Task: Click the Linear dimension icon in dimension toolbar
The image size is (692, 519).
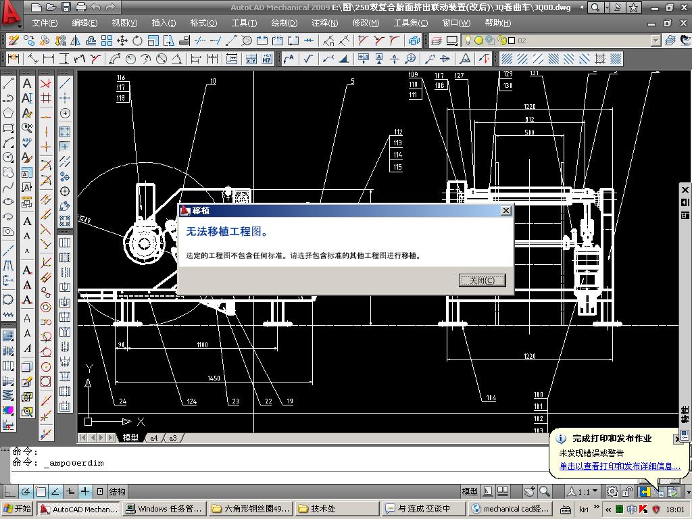Action: coord(49,59)
